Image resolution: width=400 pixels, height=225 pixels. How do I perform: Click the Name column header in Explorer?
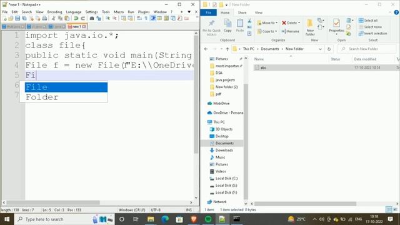click(x=259, y=59)
